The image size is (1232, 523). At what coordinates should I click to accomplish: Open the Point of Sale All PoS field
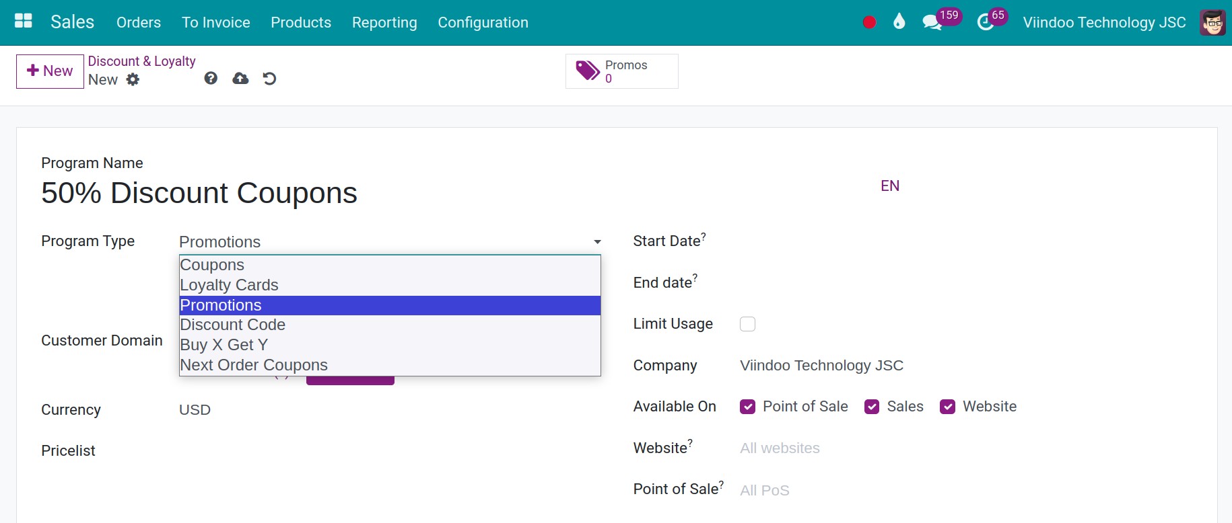coord(966,490)
